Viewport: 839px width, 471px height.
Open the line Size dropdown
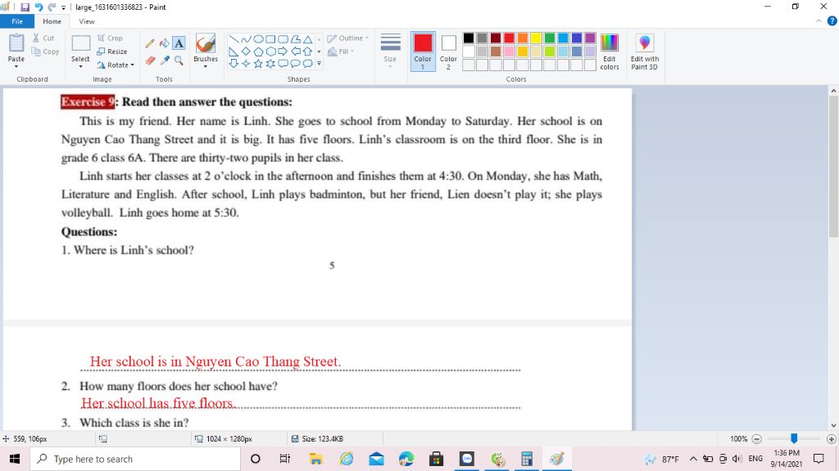tap(390, 52)
